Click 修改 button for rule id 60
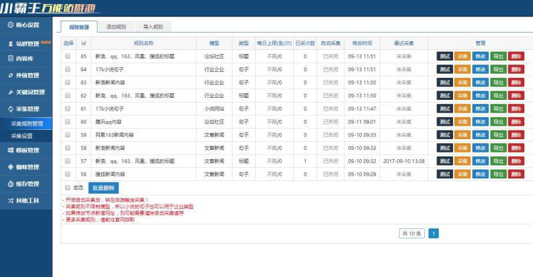533x277 pixels. point(480,122)
